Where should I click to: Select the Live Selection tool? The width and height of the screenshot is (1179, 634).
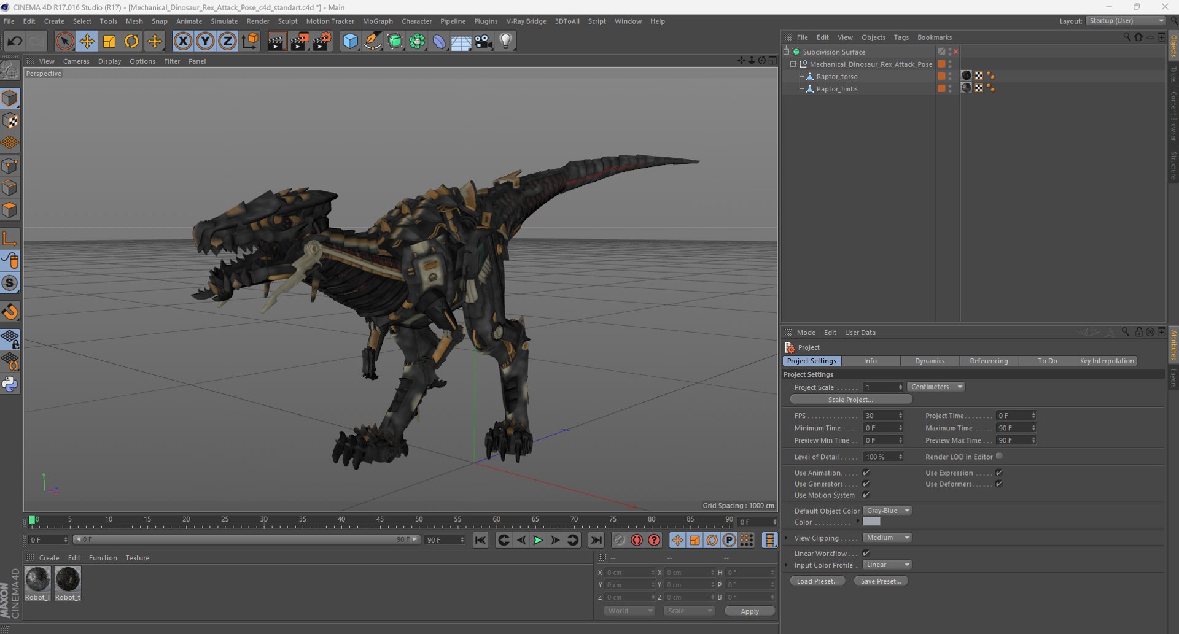64,41
